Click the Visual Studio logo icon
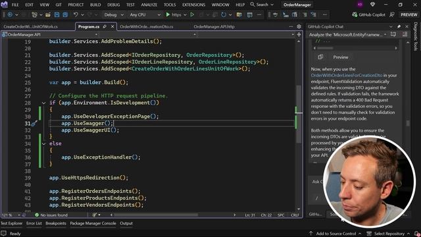Image resolution: width=421 pixels, height=237 pixels. [x=5, y=5]
